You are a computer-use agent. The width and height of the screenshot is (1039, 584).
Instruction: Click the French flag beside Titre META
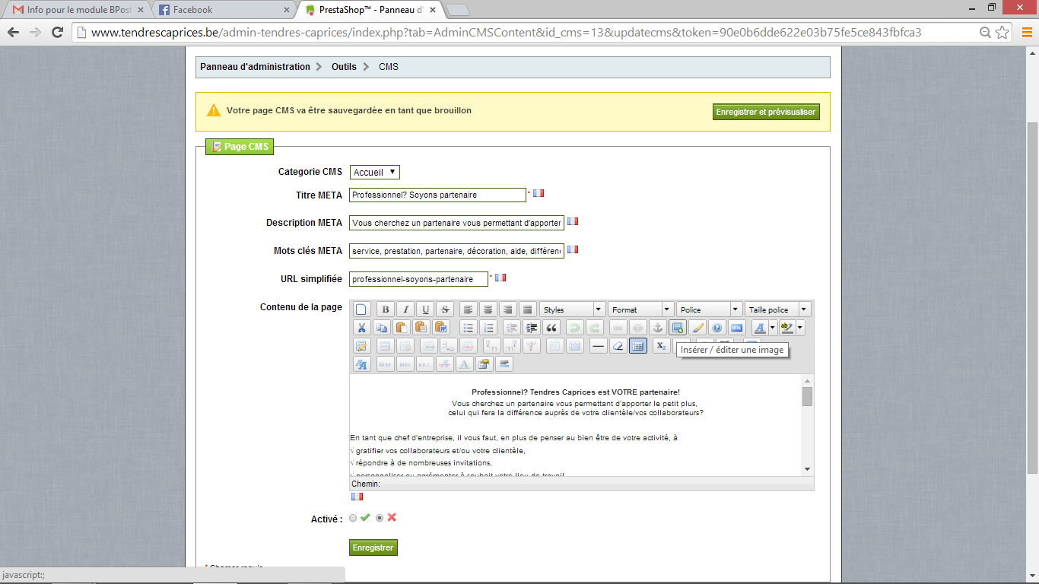coord(539,193)
